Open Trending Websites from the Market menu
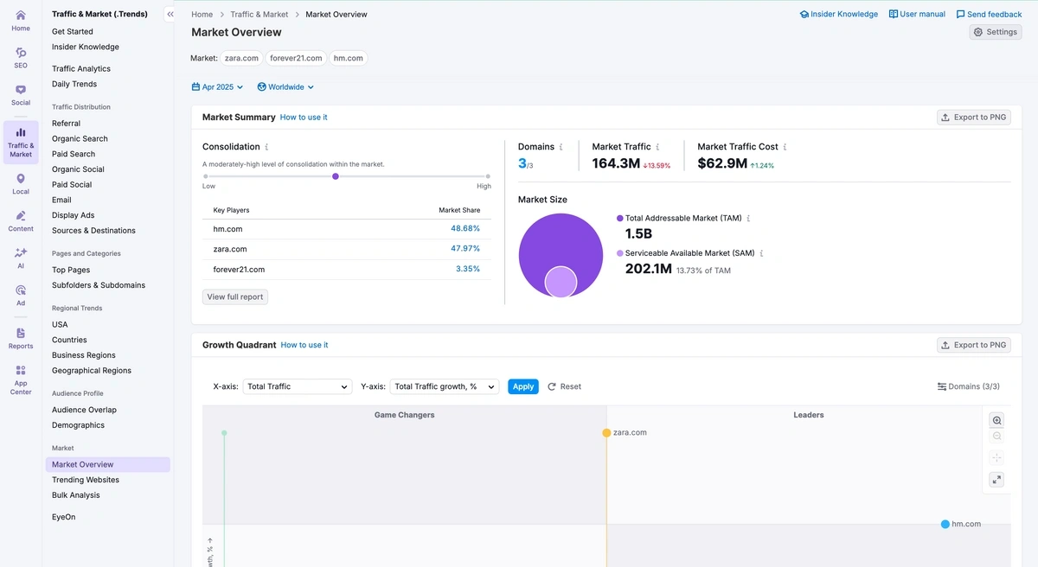 pyautogui.click(x=85, y=480)
